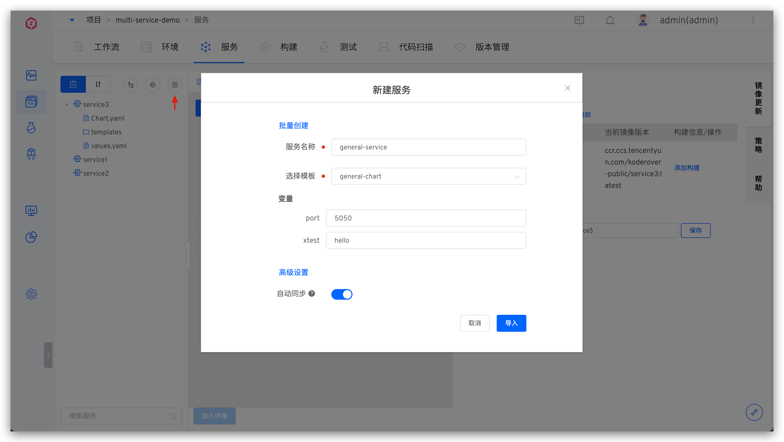Collapse the service3 tree item
The width and height of the screenshot is (784, 442).
click(x=67, y=104)
